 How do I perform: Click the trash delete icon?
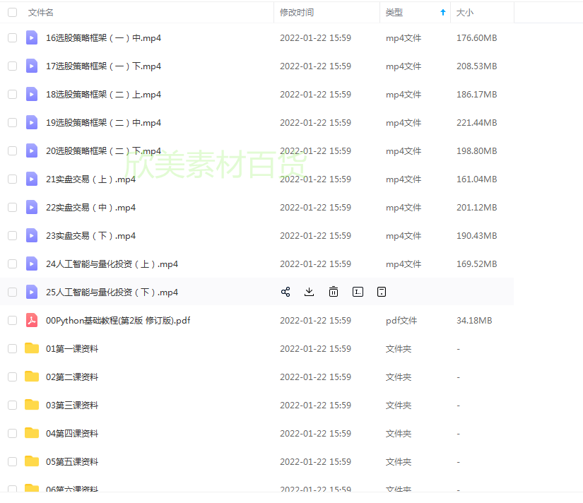(334, 292)
